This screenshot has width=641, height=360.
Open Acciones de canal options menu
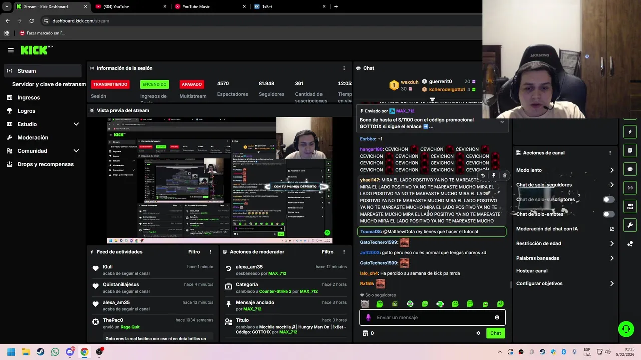(610, 153)
